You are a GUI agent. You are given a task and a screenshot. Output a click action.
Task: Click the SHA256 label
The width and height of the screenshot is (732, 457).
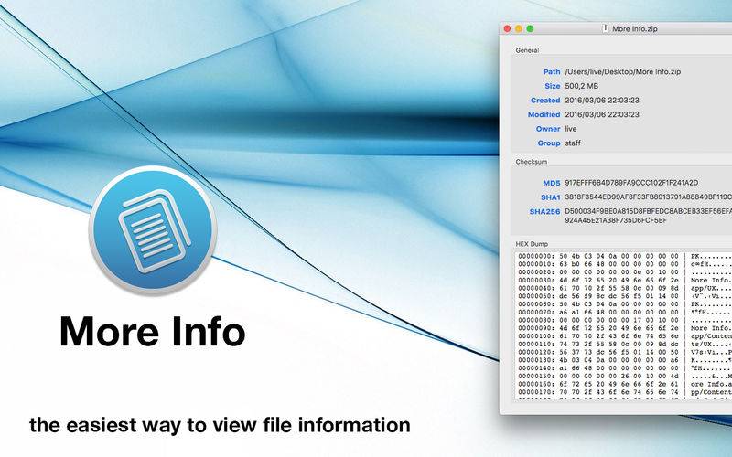tap(544, 212)
